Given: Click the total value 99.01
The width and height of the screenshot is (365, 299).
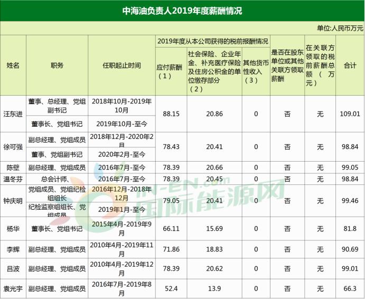Looking at the screenshot, I should click(350, 269).
